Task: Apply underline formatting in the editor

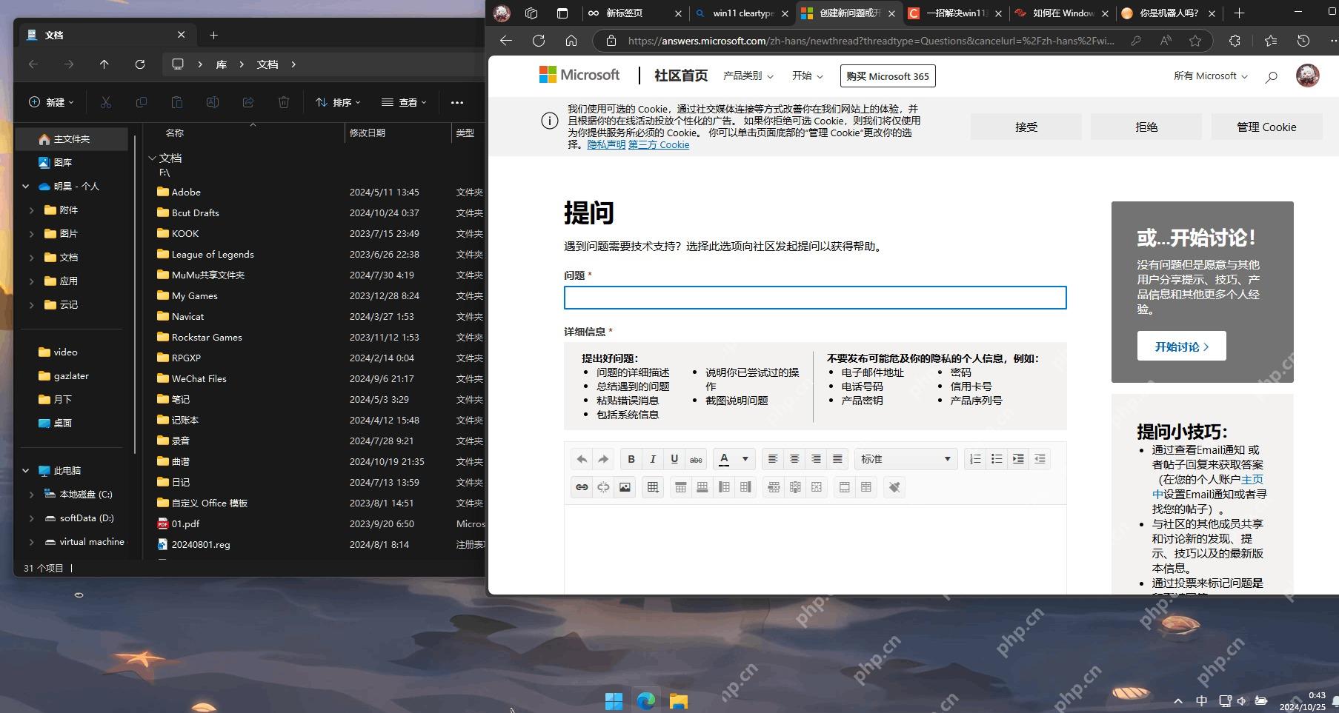Action: click(674, 459)
